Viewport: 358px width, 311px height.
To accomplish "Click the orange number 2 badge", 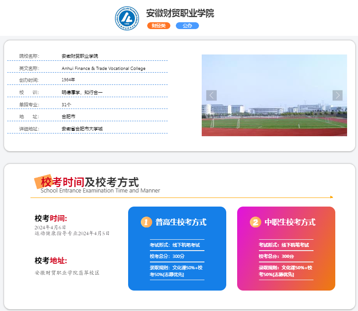I will click(255, 222).
